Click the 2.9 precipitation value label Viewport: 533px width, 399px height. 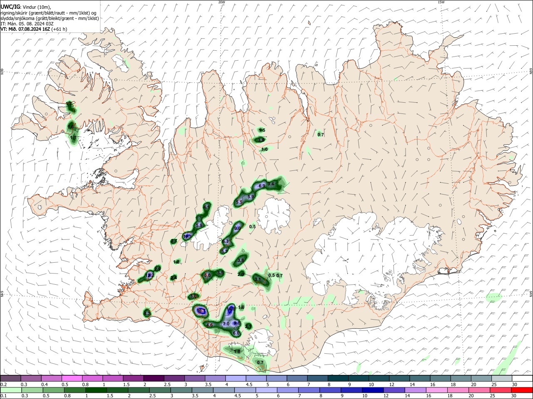[x=157, y=269]
